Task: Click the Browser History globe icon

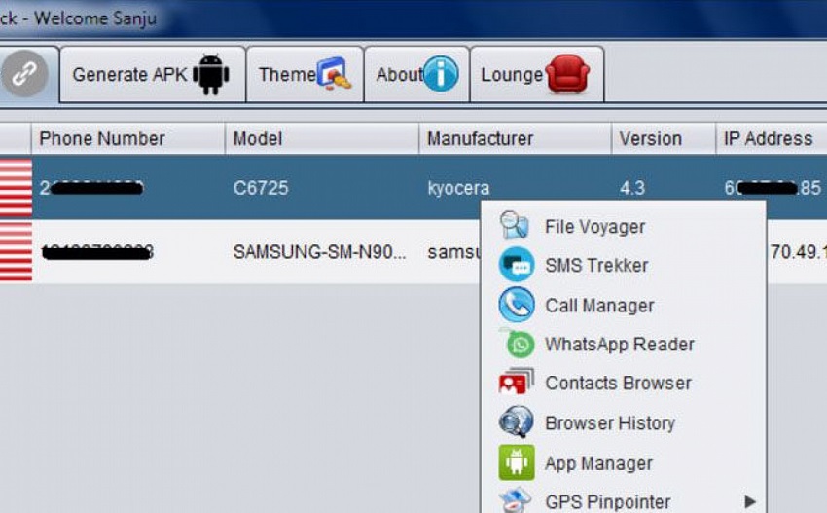Action: (x=516, y=421)
